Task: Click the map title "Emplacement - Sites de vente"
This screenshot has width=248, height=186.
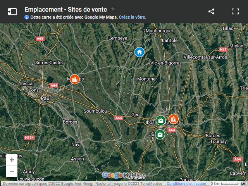Action: click(x=66, y=9)
